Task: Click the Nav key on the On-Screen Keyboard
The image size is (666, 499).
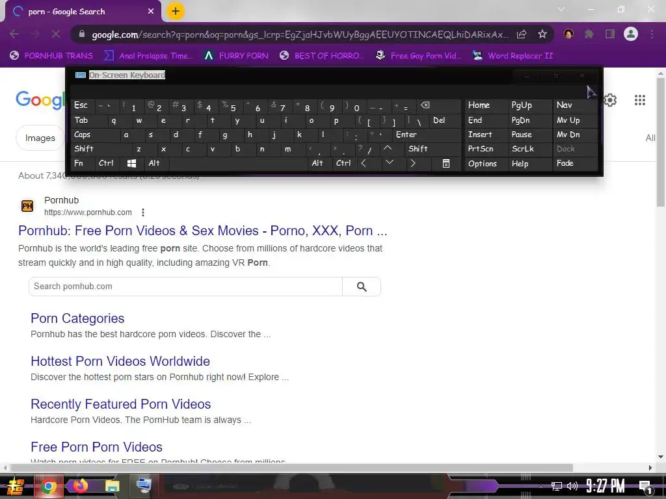Action: (576, 106)
